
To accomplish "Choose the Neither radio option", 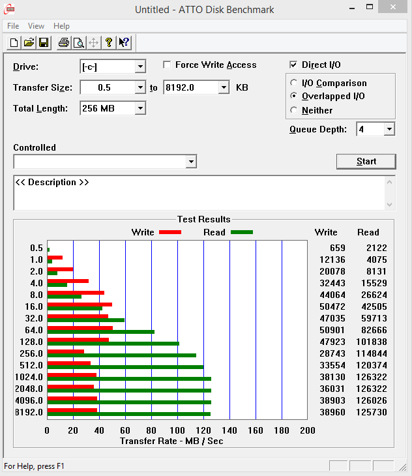I will [293, 110].
